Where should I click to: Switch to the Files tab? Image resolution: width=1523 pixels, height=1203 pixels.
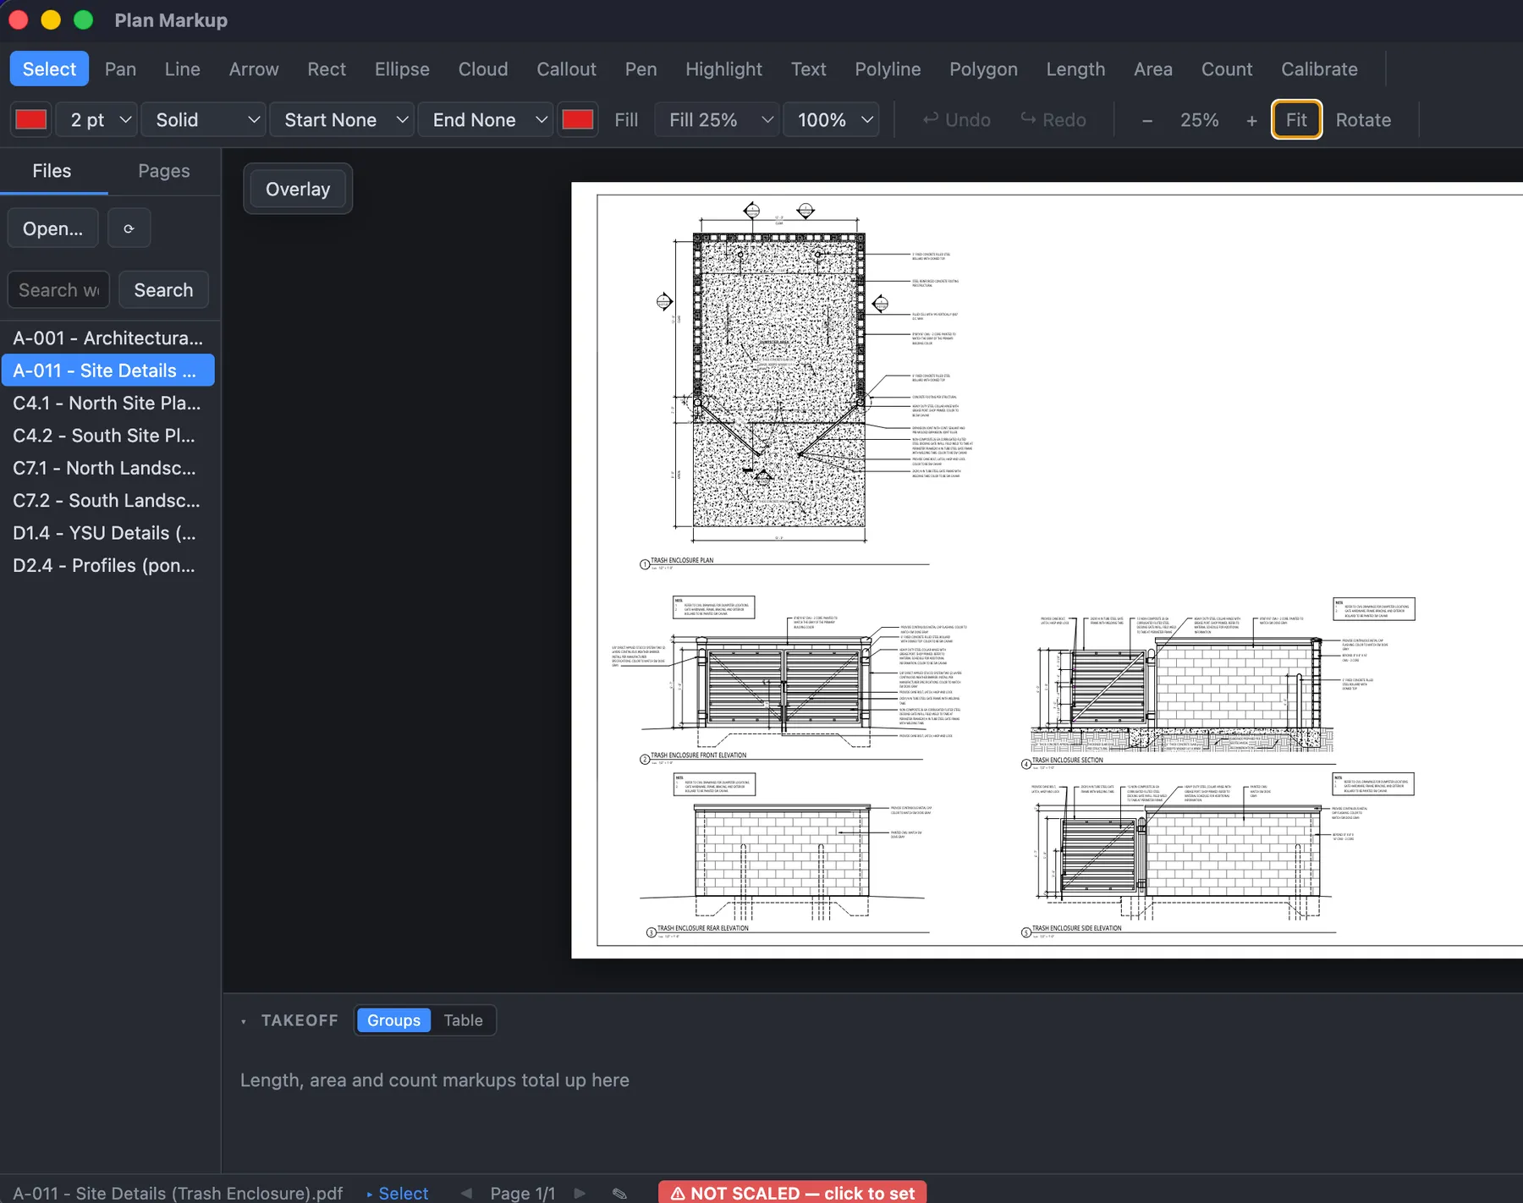[x=52, y=171]
